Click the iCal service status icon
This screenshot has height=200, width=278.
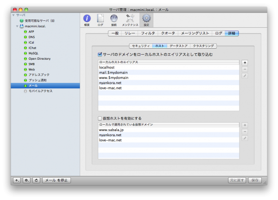point(25,43)
